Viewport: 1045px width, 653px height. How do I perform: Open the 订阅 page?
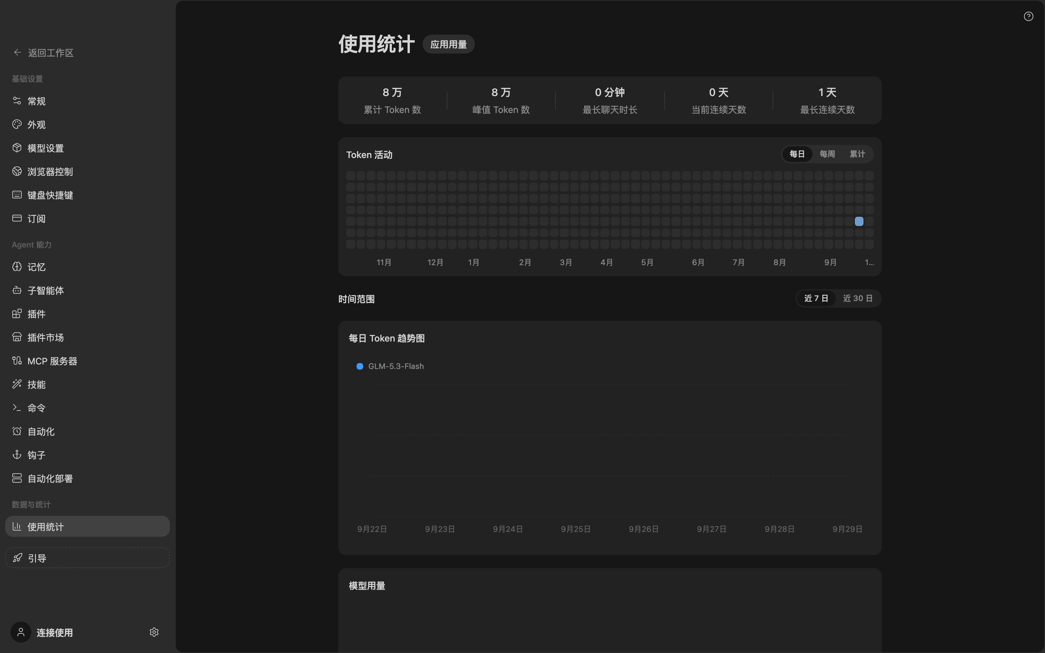pyautogui.click(x=87, y=218)
